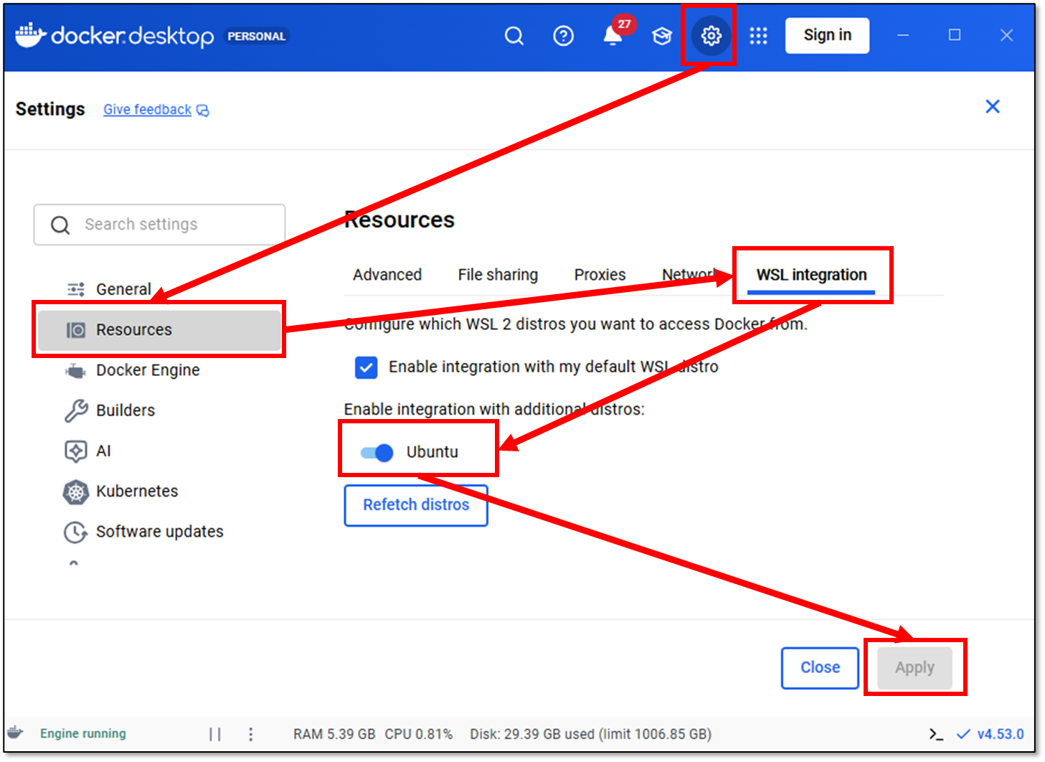1045x762 pixels.
Task: Open the apps grid icon
Action: point(758,35)
